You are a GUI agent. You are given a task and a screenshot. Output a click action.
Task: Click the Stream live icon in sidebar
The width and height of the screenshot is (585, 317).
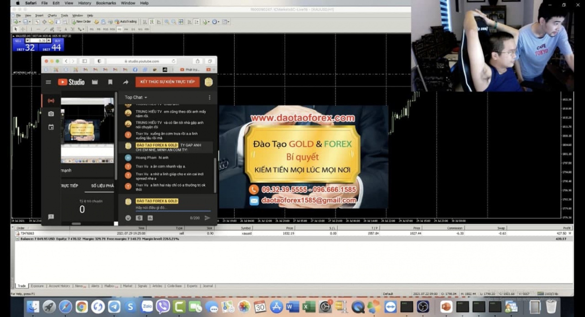[x=51, y=101]
